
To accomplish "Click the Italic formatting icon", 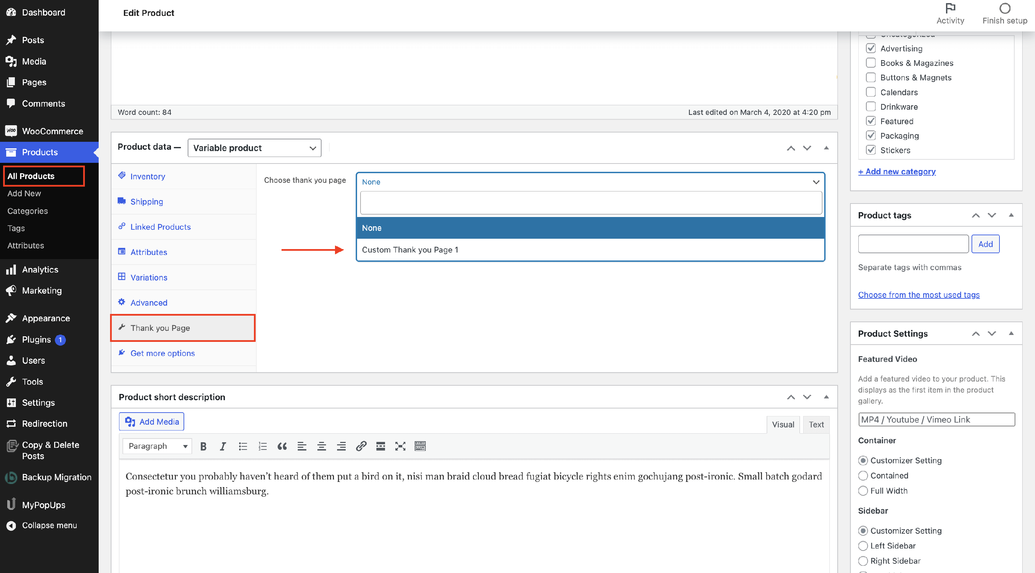I will [223, 446].
